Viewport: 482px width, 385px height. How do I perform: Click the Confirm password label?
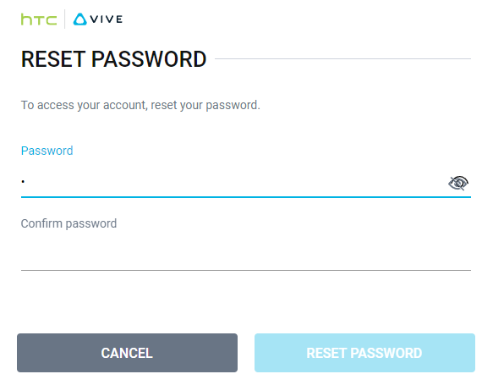(68, 223)
